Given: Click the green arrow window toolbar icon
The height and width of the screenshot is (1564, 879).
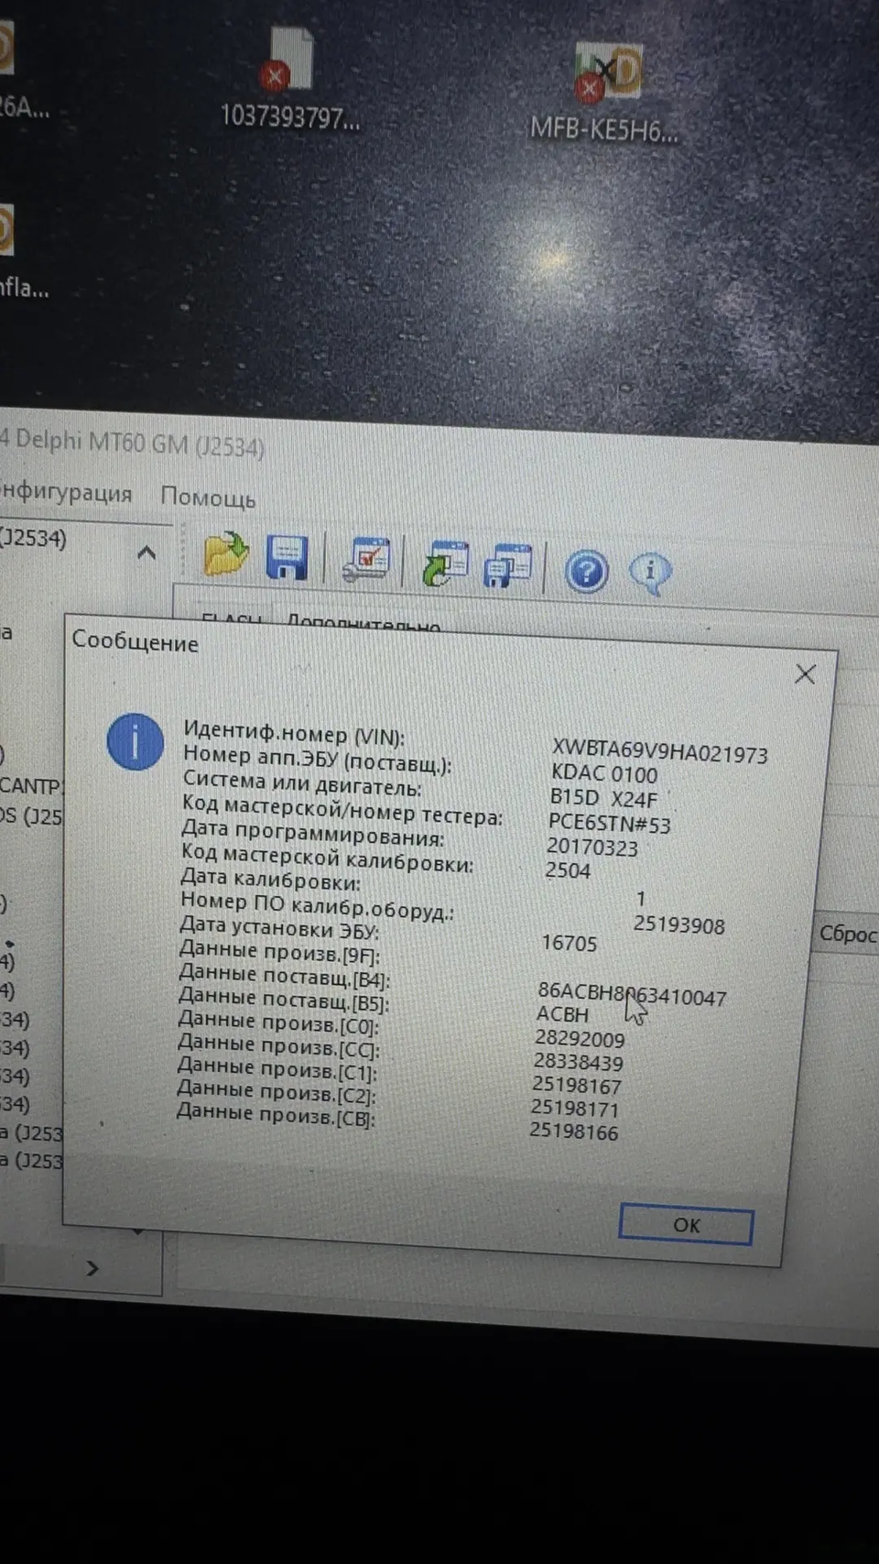Looking at the screenshot, I should point(445,563).
